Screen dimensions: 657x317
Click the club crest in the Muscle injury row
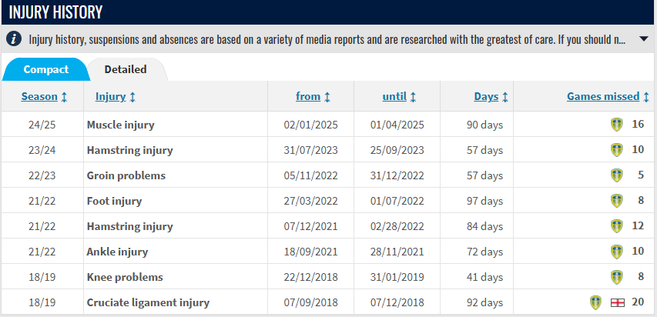tap(616, 125)
